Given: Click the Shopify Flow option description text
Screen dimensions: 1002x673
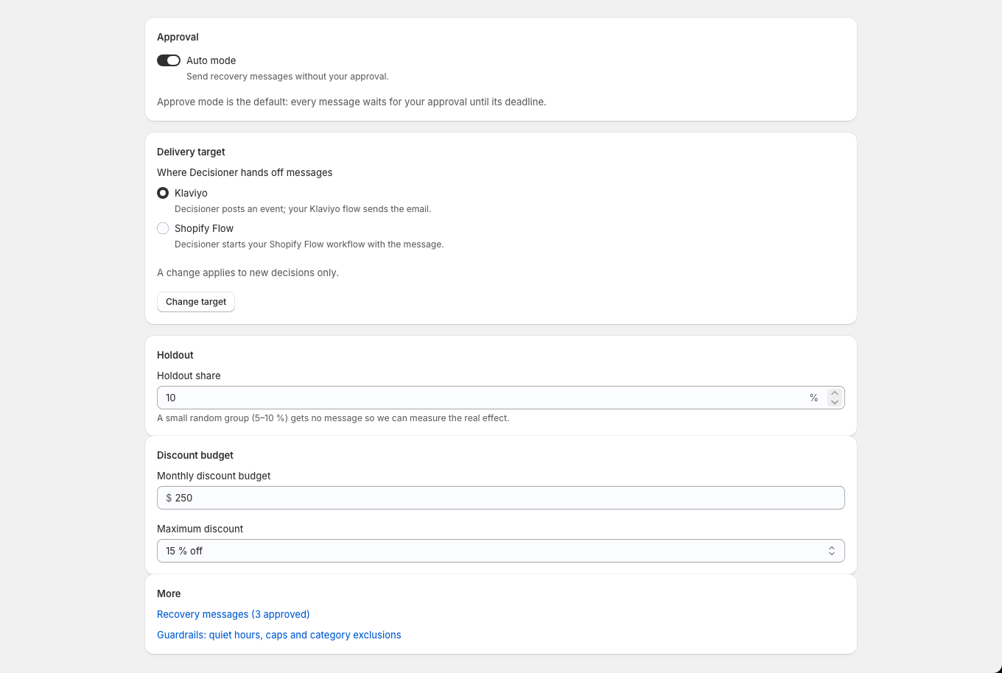Looking at the screenshot, I should click(x=309, y=244).
